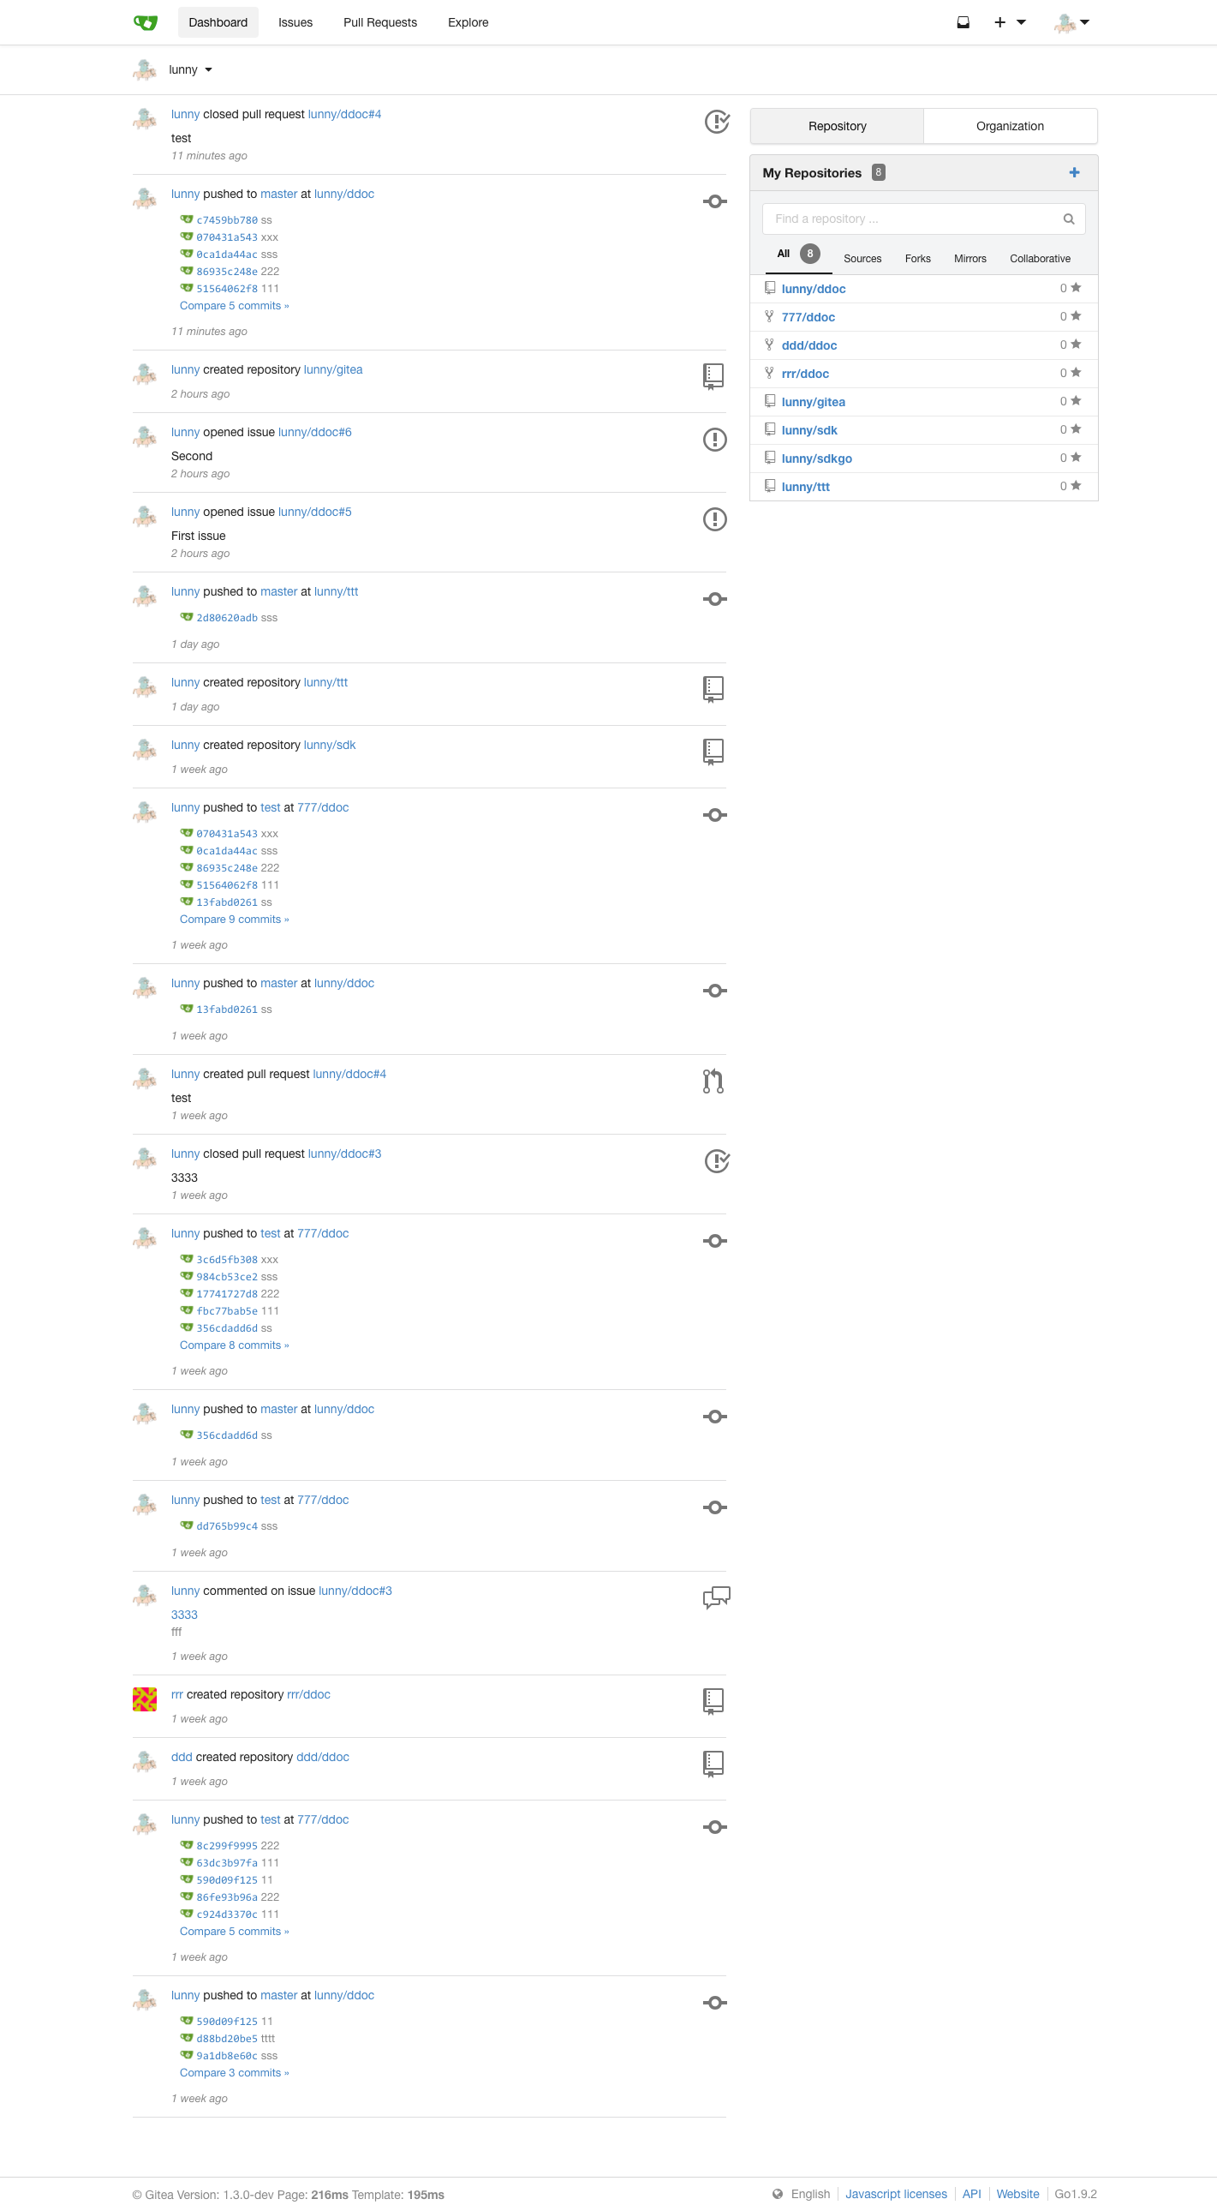Click the Find a repository search field
This screenshot has width=1217, height=2211.
click(x=924, y=219)
